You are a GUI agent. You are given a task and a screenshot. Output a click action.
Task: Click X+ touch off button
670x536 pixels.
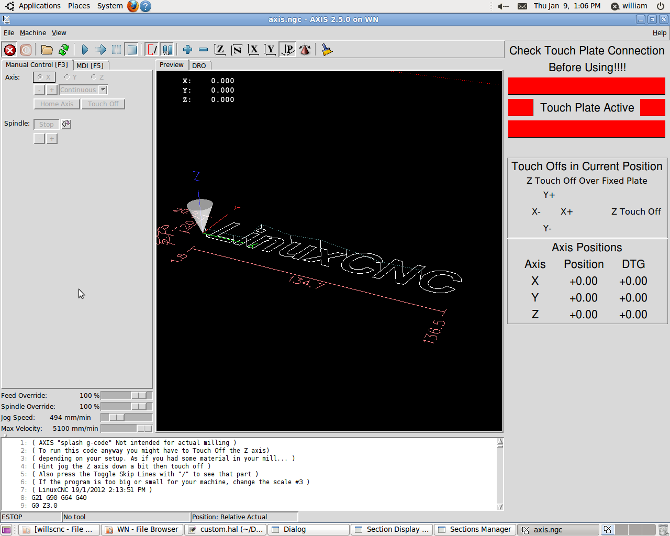(566, 211)
